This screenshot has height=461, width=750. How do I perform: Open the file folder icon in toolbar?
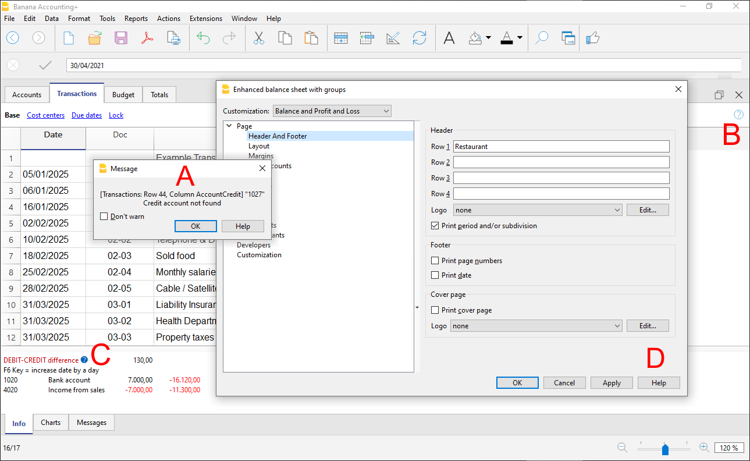pyautogui.click(x=95, y=38)
